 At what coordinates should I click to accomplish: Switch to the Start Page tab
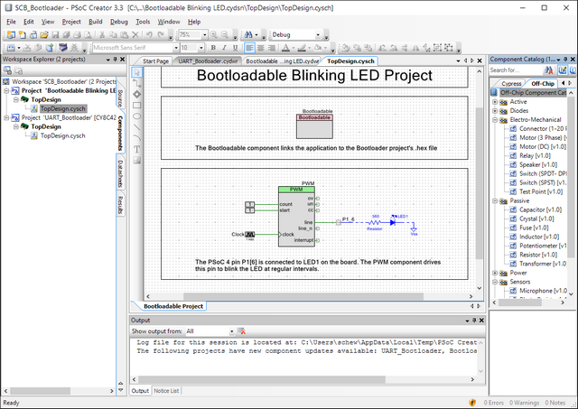tap(155, 61)
